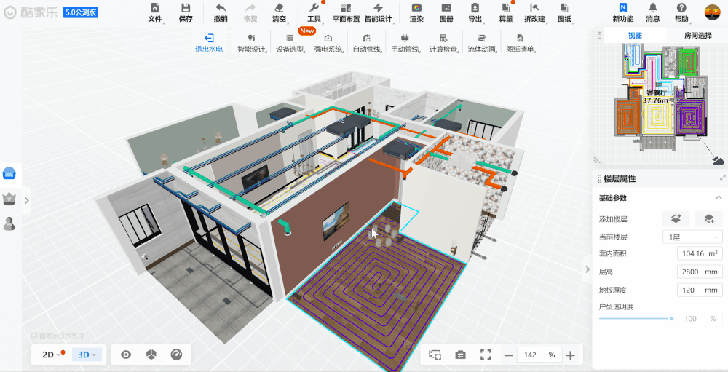Adjust the 户型透明度 transparency slider
This screenshot has height=372, width=728.
(670, 319)
